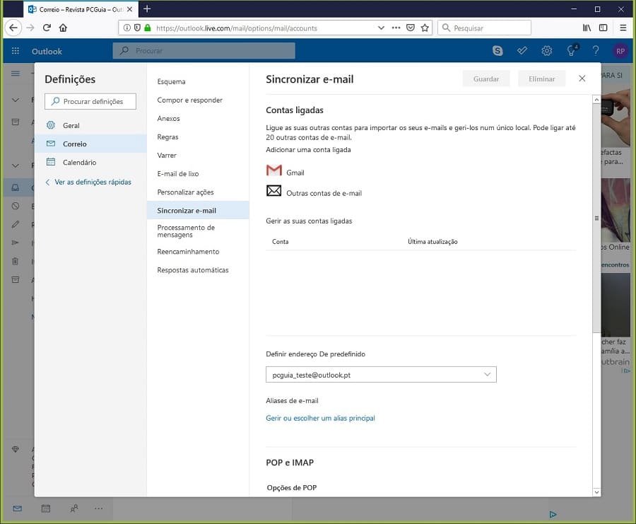Open Respostas automáticas settings
This screenshot has height=524, width=636.
(x=193, y=270)
